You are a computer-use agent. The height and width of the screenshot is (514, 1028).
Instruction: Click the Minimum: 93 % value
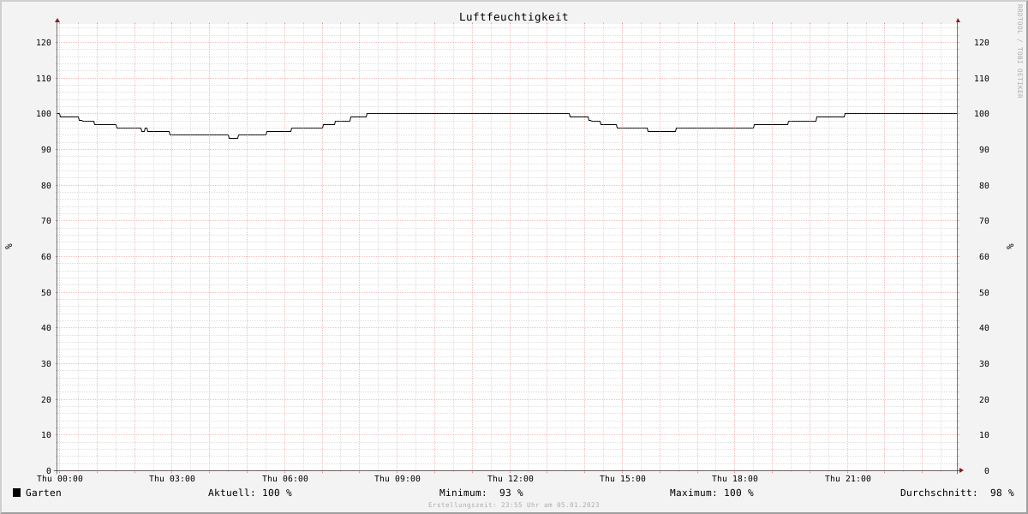point(481,493)
